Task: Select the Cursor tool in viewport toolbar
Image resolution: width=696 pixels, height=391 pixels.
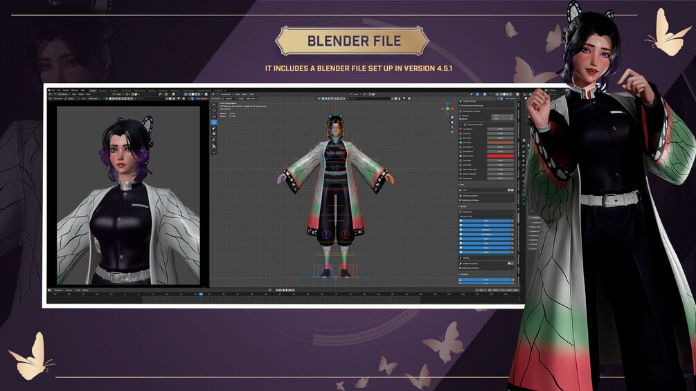Action: click(214, 111)
